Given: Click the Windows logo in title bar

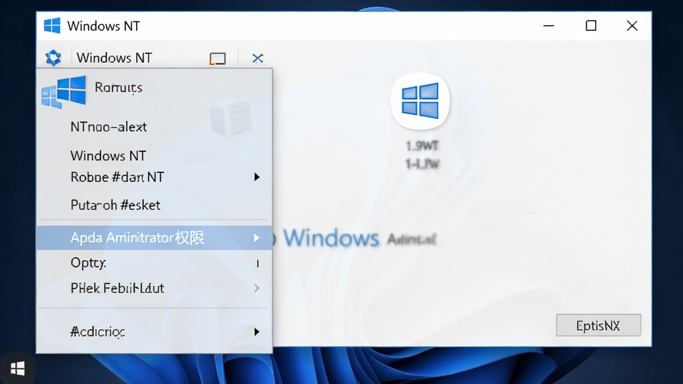Looking at the screenshot, I should [x=52, y=26].
